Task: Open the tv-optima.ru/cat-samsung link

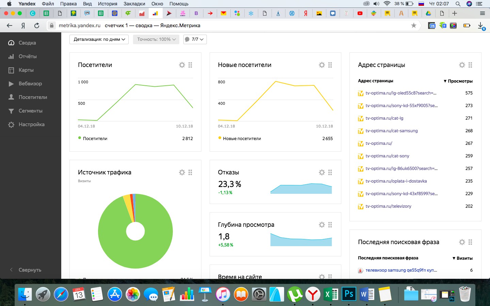Action: click(x=392, y=131)
